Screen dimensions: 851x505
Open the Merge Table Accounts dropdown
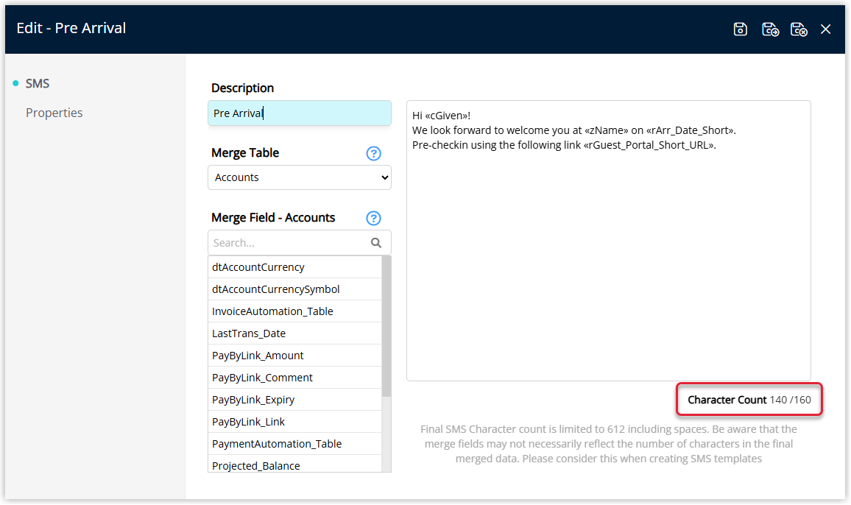(300, 177)
